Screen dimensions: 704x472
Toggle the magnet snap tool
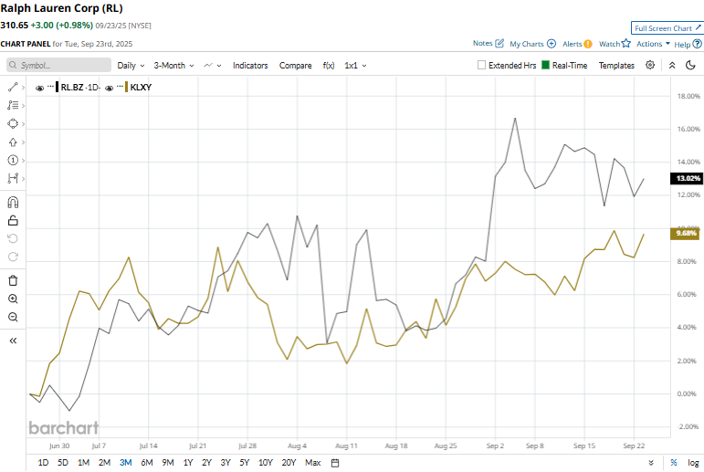point(13,202)
